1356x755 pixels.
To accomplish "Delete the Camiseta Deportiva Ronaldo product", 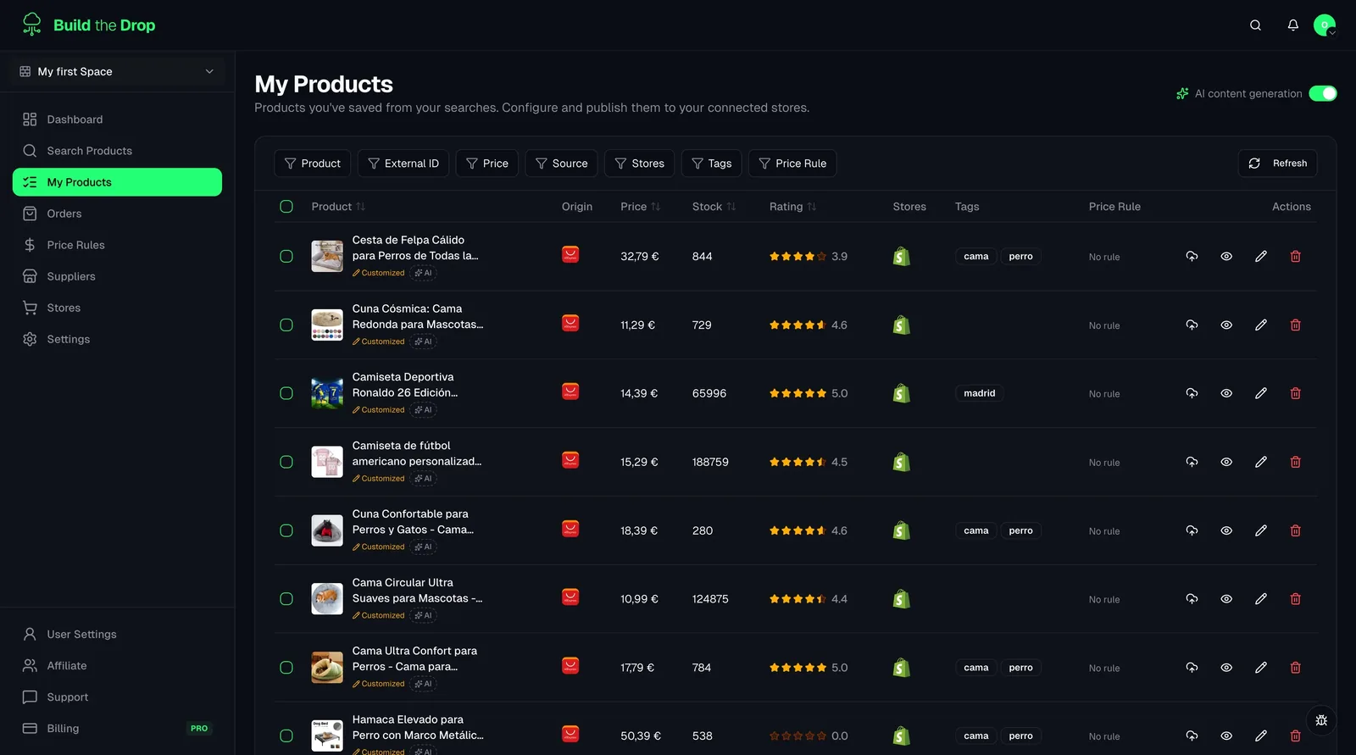I will click(x=1295, y=393).
